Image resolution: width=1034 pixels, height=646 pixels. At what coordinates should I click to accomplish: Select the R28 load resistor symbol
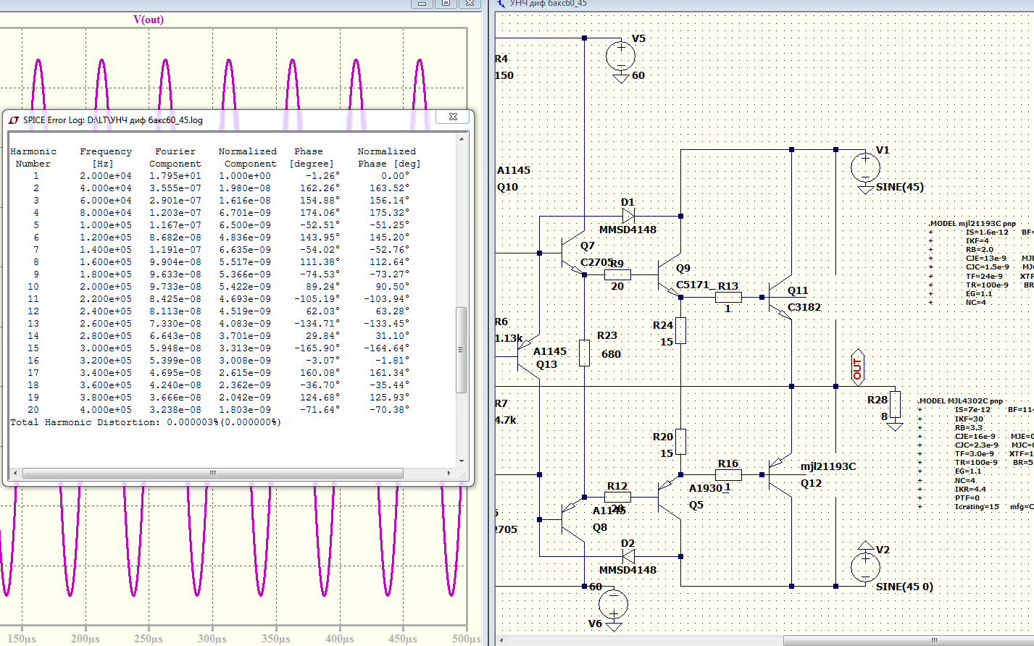tap(895, 404)
